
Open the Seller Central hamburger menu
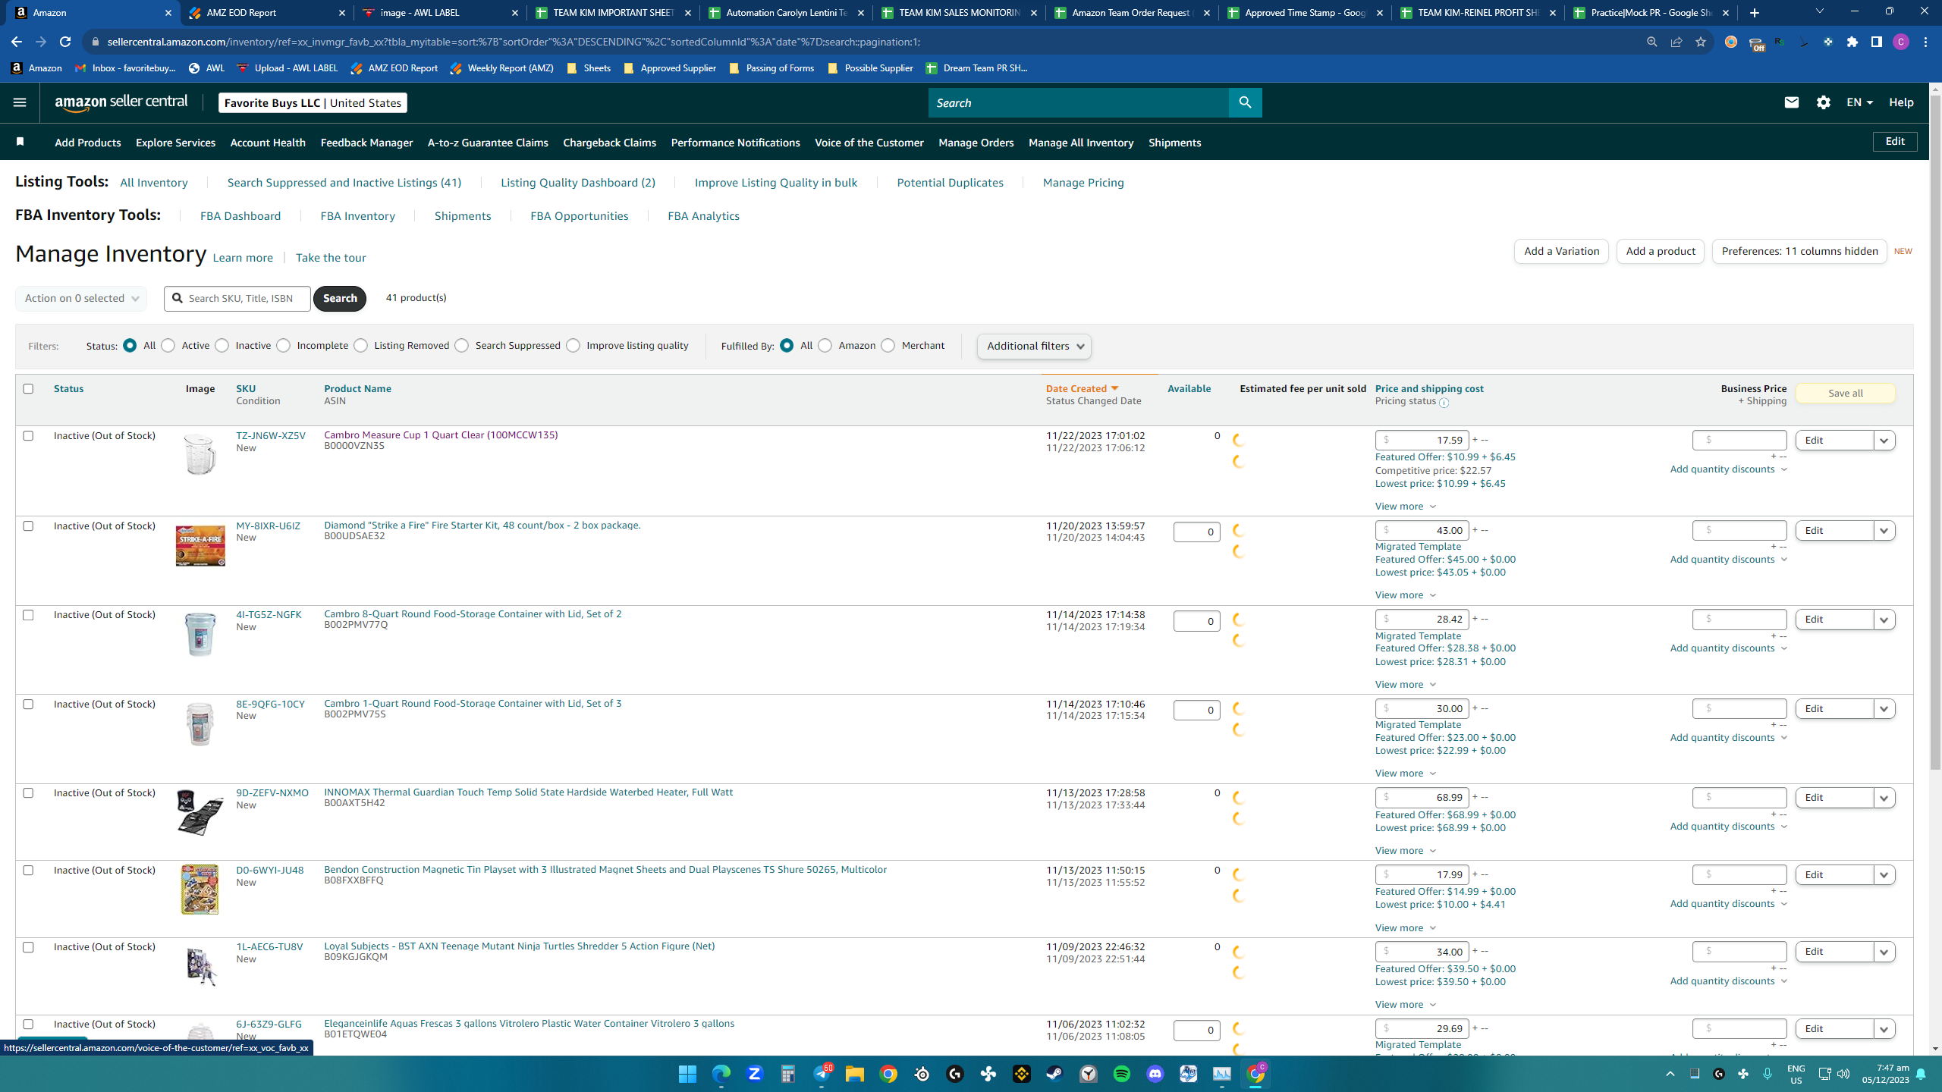[20, 102]
